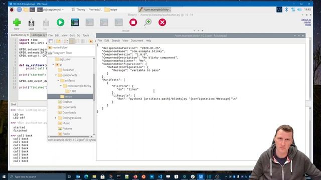Click the volume speaker icon in Pi tray
This screenshot has width=321, height=180.
click(299, 9)
